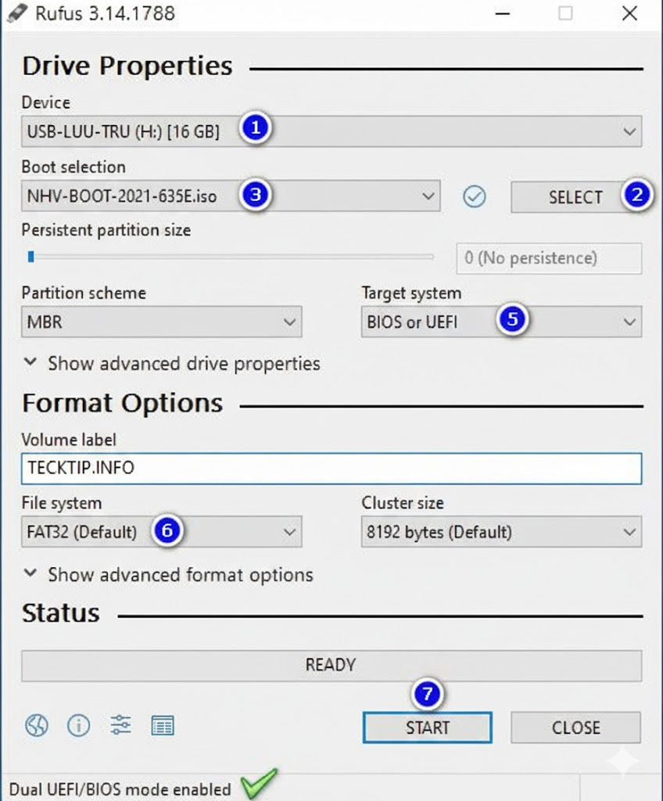Image resolution: width=663 pixels, height=801 pixels.
Task: Click the globe language icon
Action: pyautogui.click(x=36, y=726)
